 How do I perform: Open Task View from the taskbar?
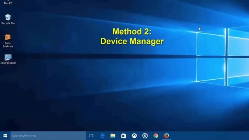coord(91,136)
